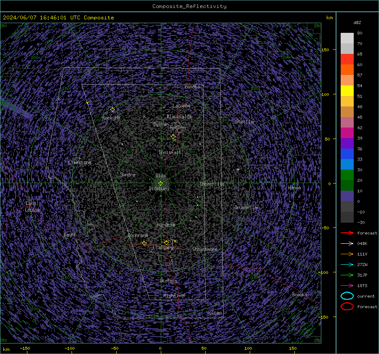This screenshot has height=354, width=379.
Task: Click the yellow diamond marker near RockyMH
Action: [x=112, y=110]
